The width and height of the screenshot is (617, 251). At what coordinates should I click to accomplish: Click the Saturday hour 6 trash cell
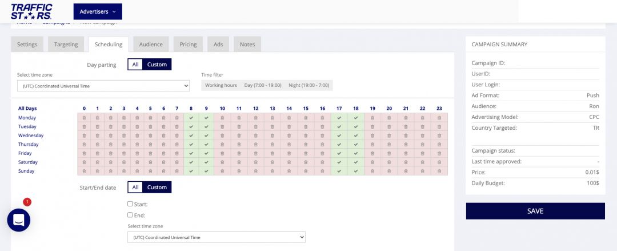[164, 162]
